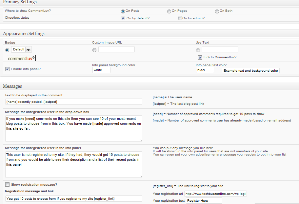Select the On Pages radio option
Image resolution: width=299 pixels, height=204 pixels.
[x=169, y=11]
